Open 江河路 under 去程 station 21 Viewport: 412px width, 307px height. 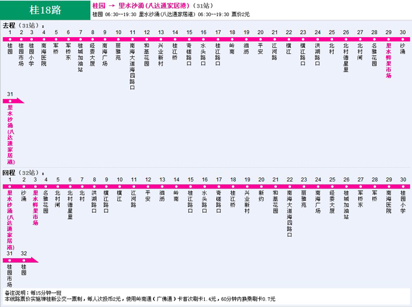[x=275, y=51]
